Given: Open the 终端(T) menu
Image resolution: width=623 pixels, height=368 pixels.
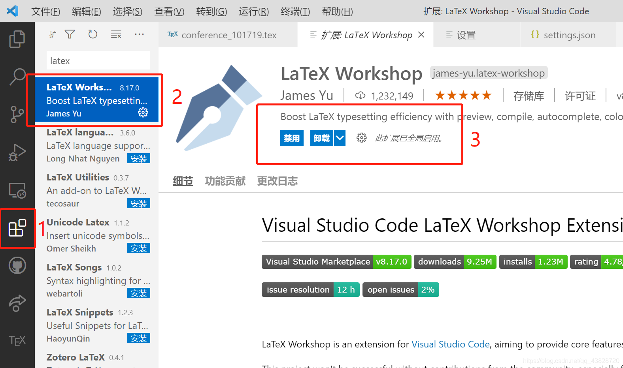Looking at the screenshot, I should click(295, 11).
